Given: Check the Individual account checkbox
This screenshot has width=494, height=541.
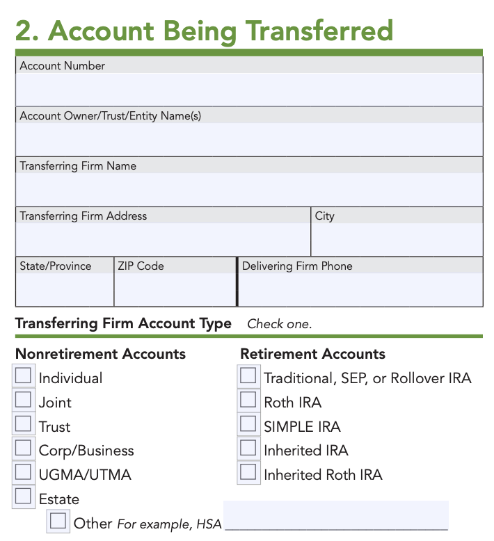Looking at the screenshot, I should (x=23, y=376).
